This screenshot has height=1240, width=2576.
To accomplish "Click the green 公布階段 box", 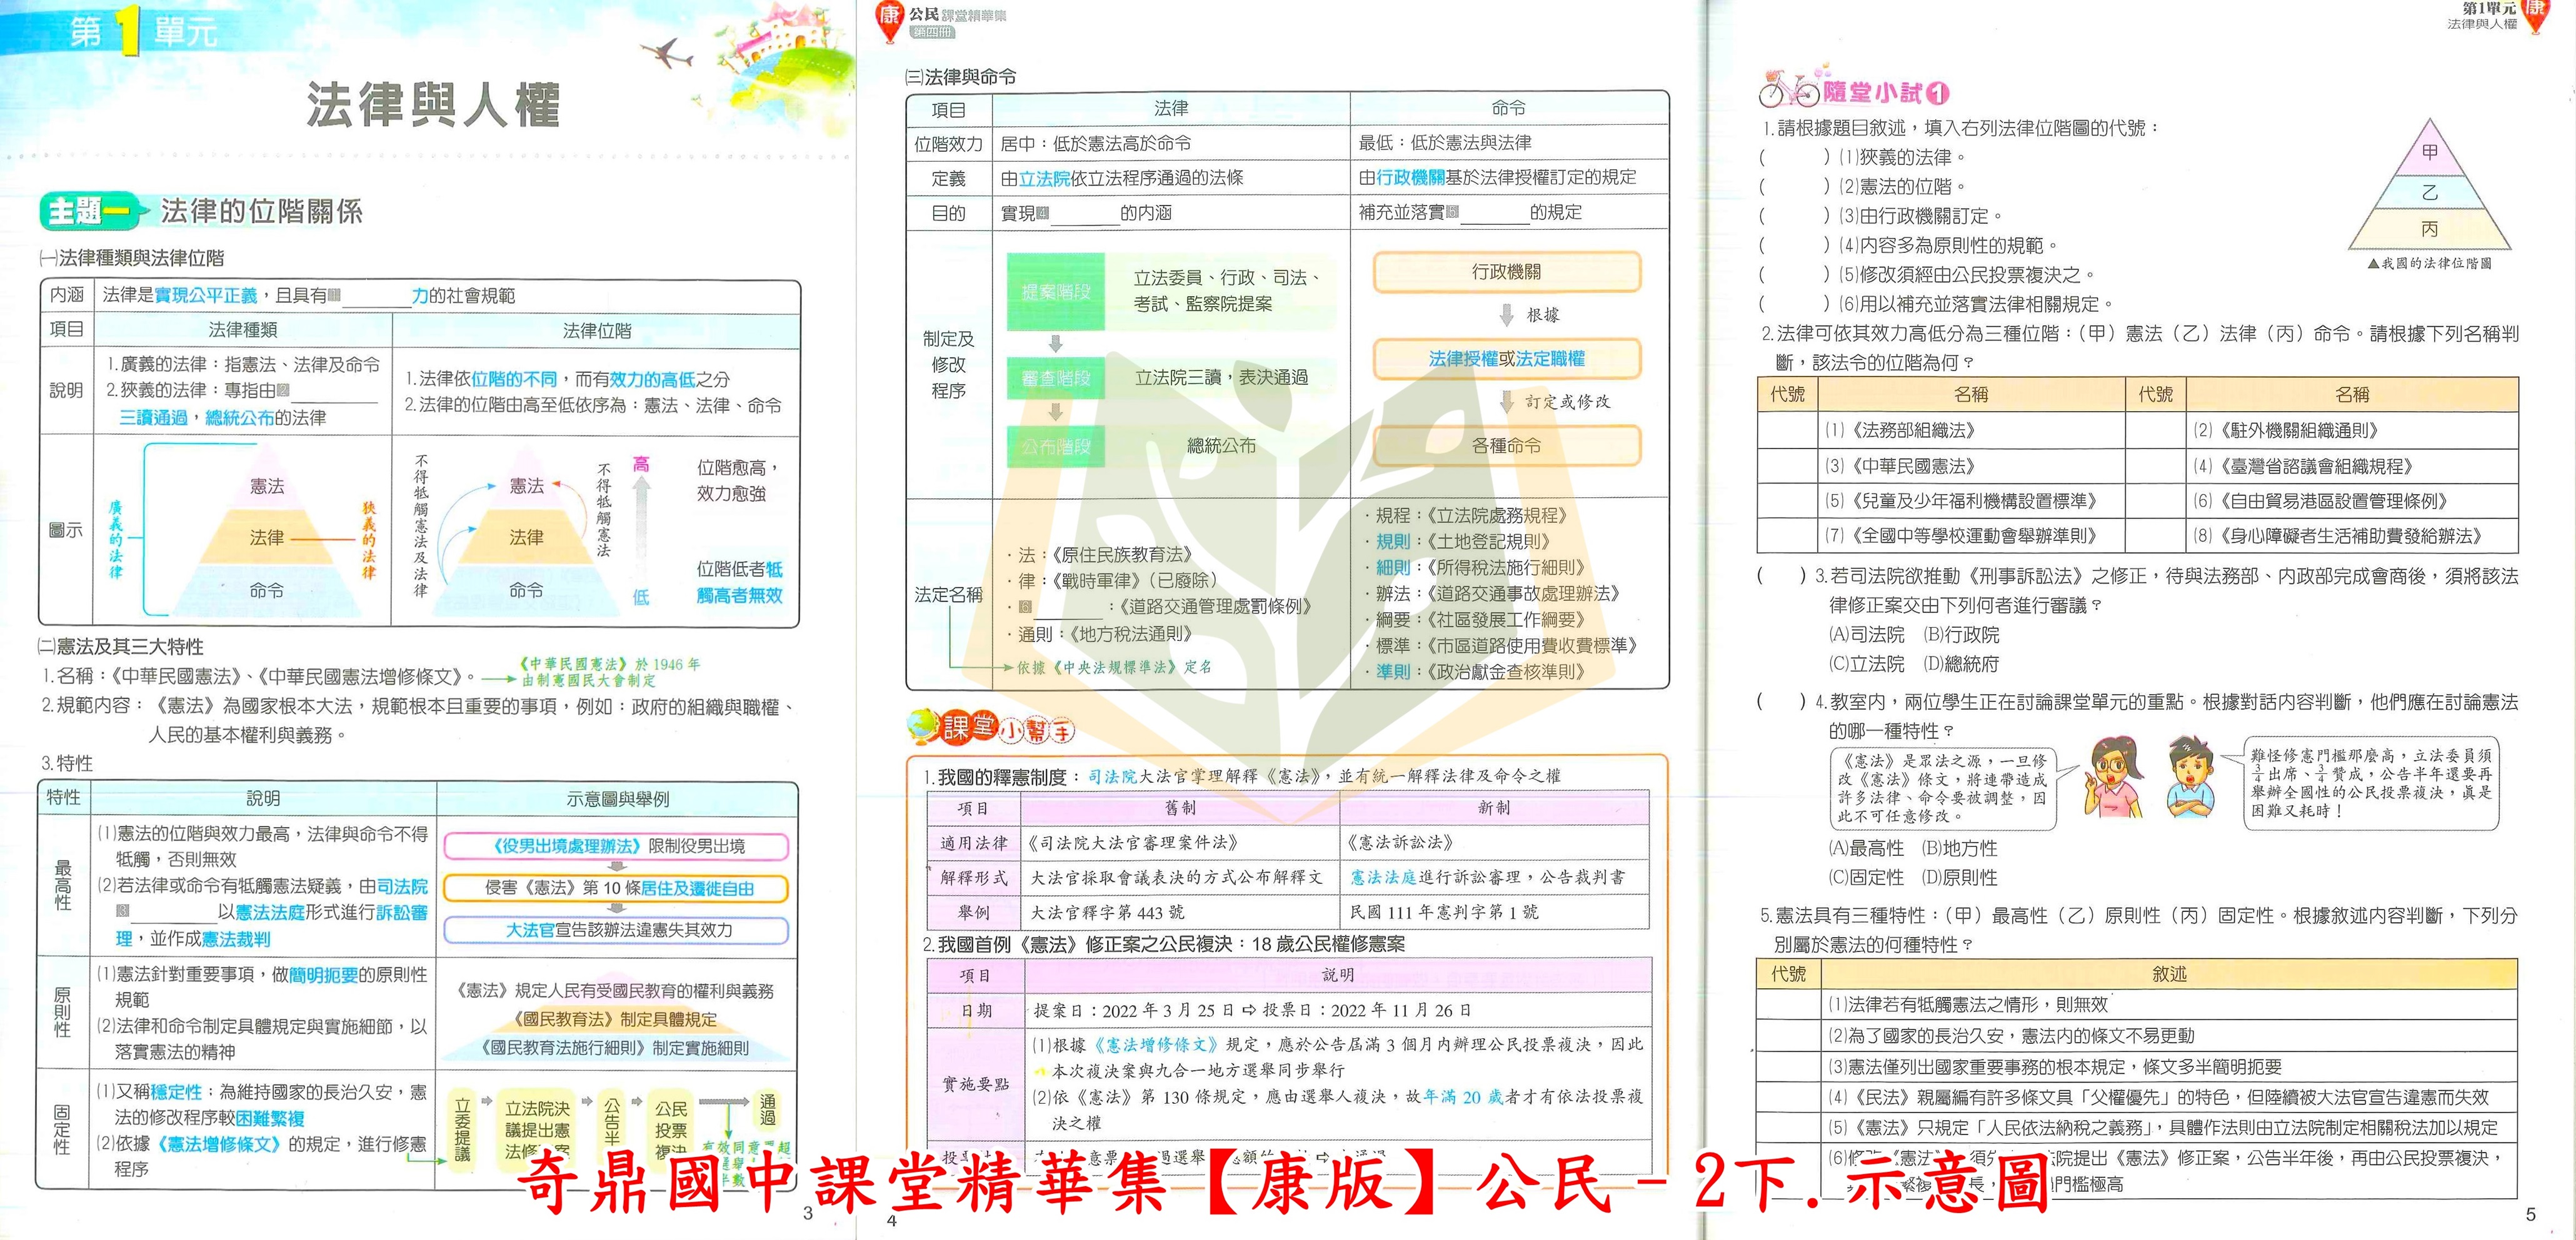I will pyautogui.click(x=1056, y=445).
